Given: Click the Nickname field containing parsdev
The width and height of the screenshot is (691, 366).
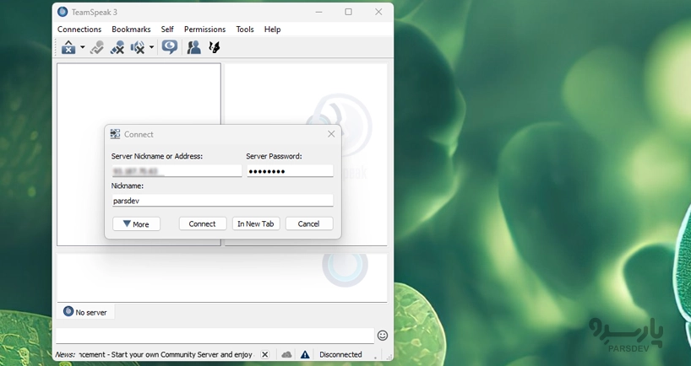Looking at the screenshot, I should [221, 201].
